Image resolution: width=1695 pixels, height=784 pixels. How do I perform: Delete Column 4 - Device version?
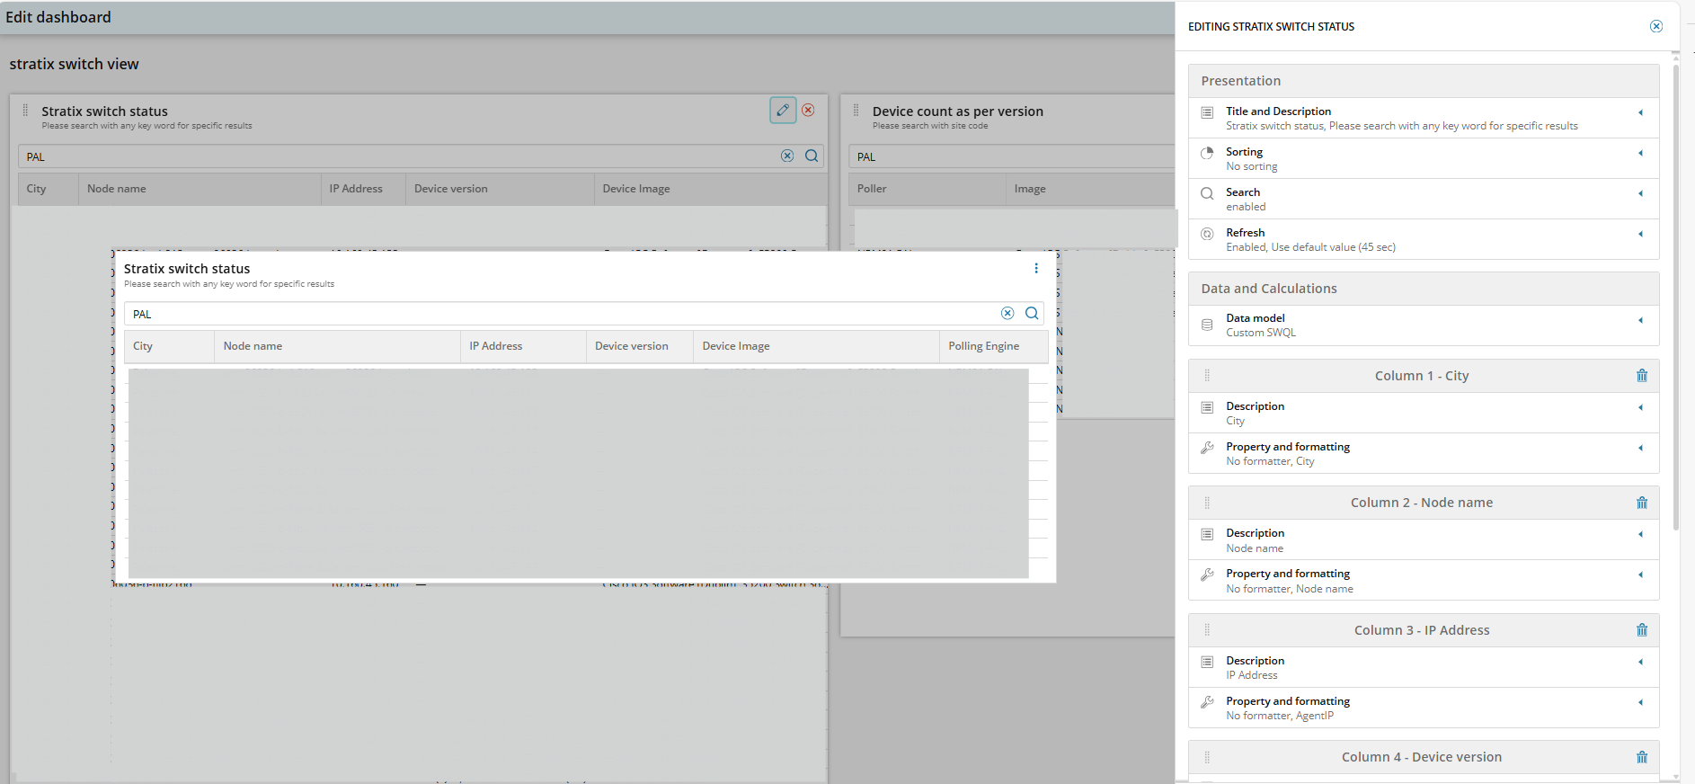pos(1642,757)
